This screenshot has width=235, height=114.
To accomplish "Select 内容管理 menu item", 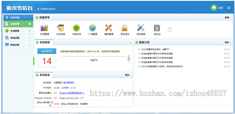I will [18, 24].
